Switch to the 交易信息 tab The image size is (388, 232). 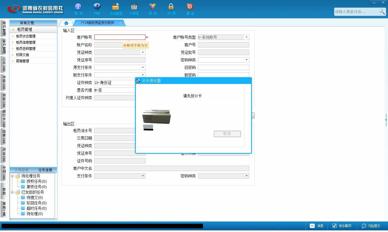(x=22, y=170)
